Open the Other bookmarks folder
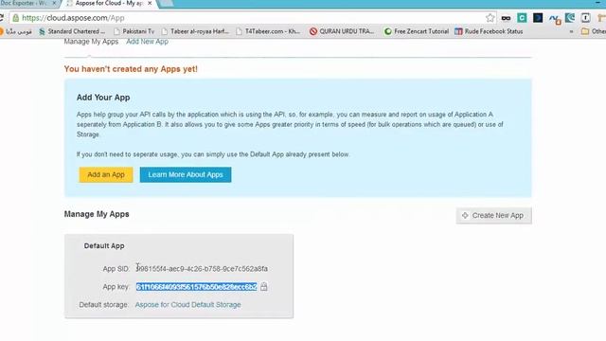606x341 pixels. tap(594, 31)
